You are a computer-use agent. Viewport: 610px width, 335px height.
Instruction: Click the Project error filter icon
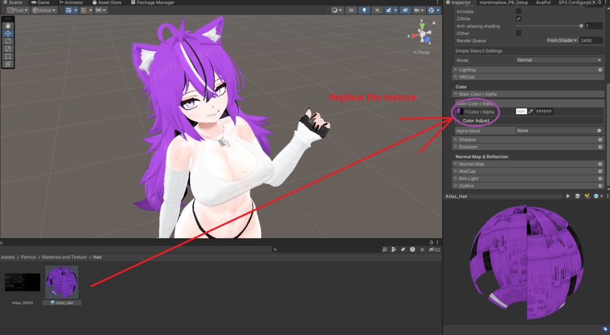click(412, 249)
